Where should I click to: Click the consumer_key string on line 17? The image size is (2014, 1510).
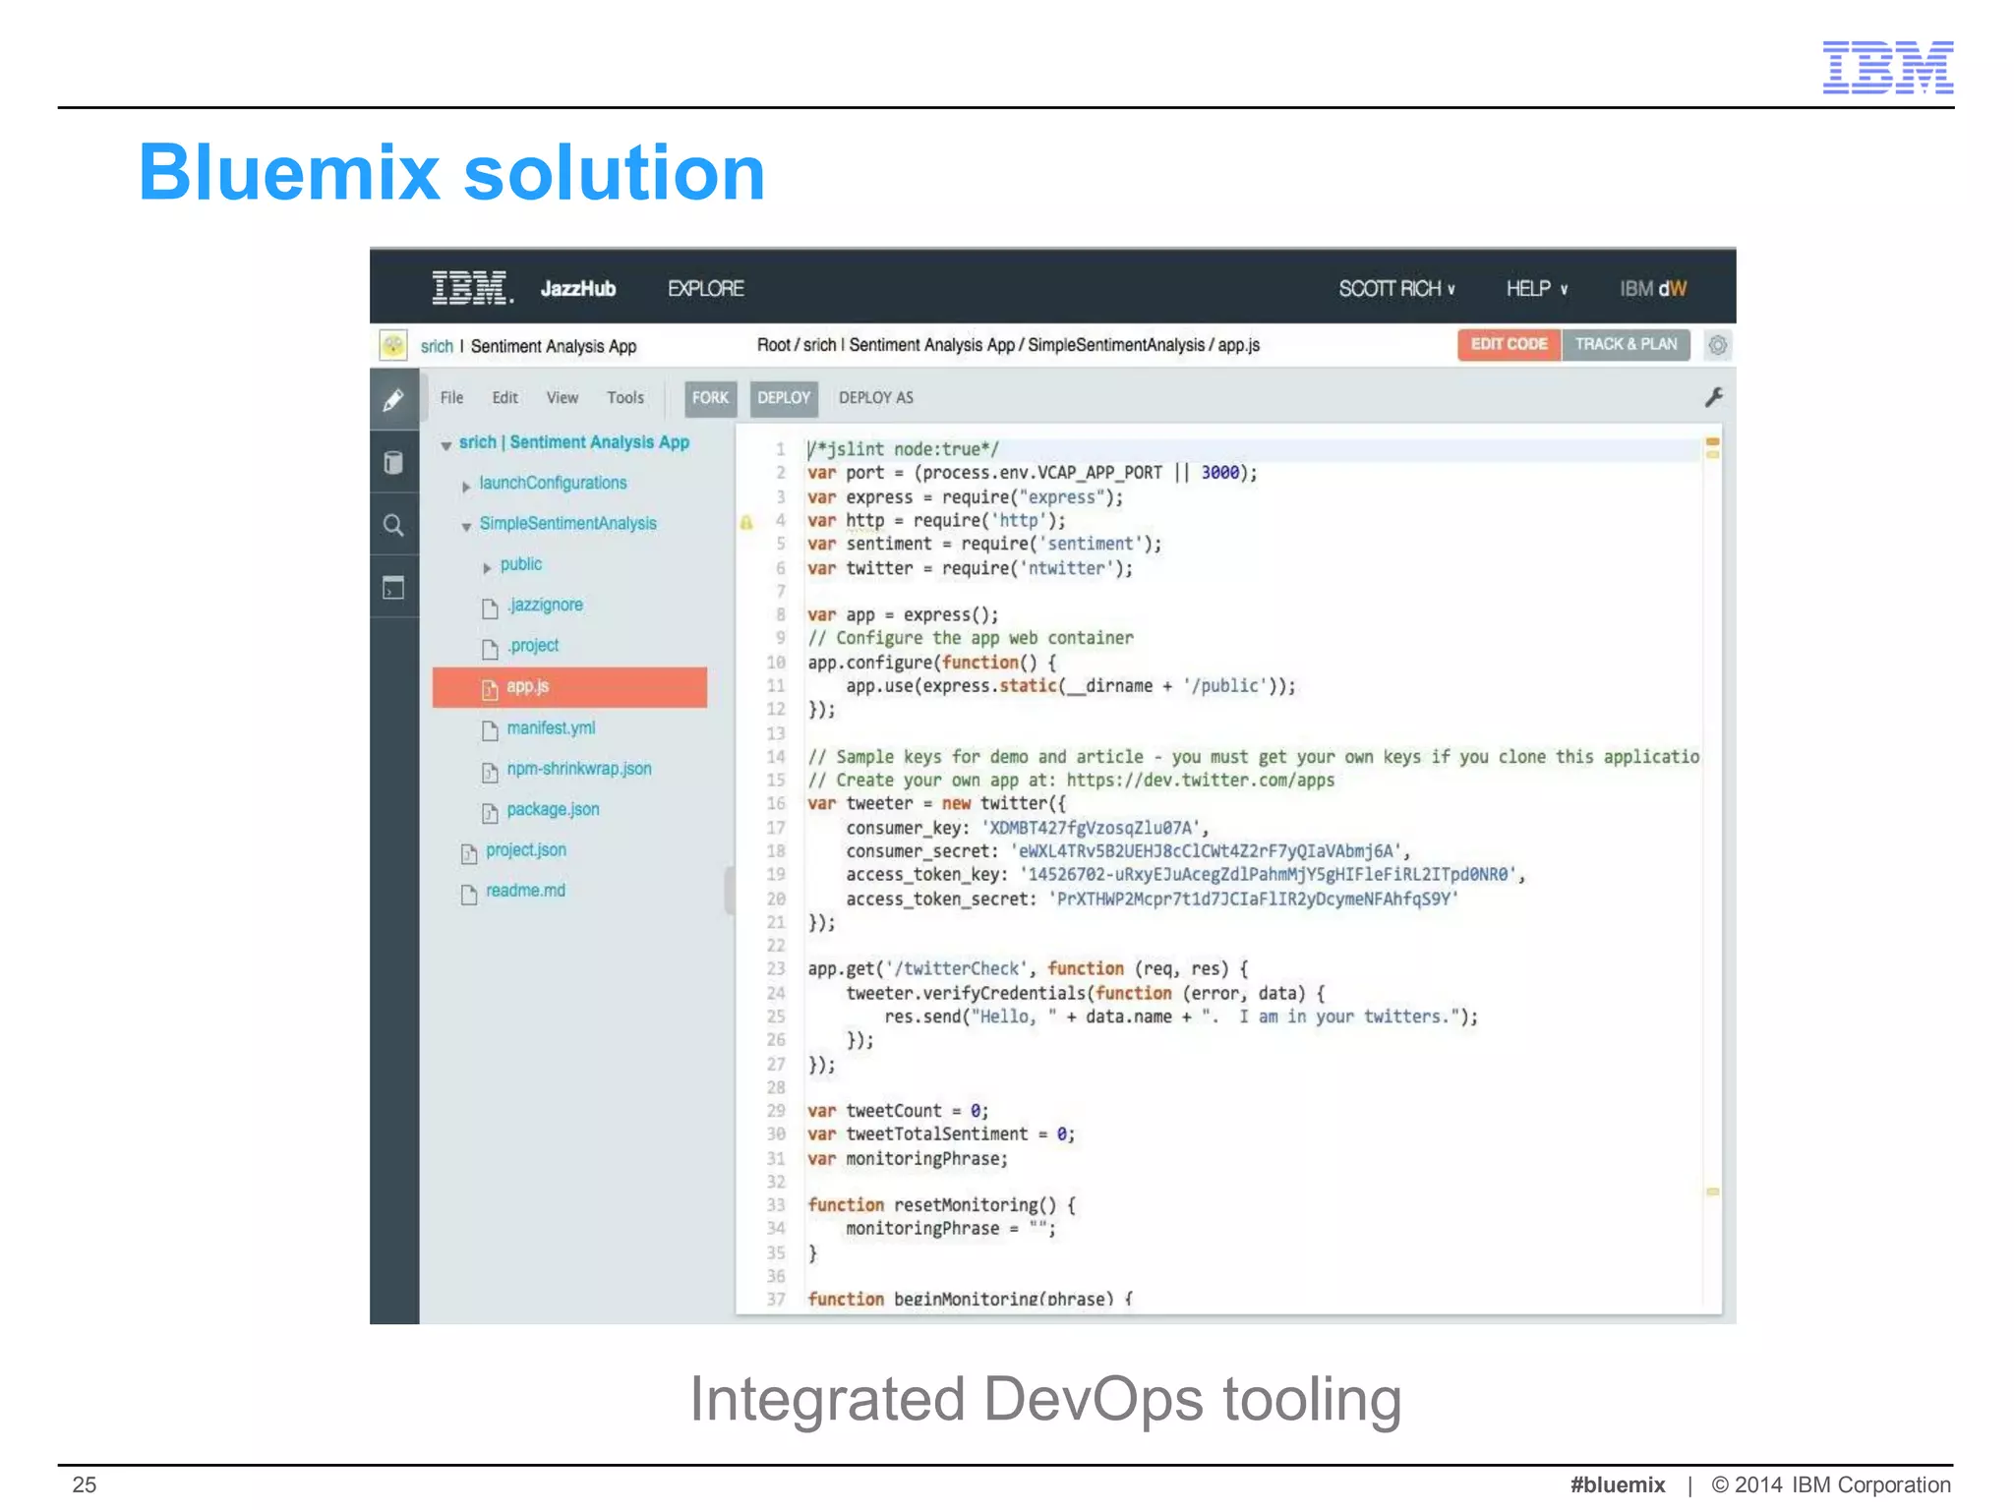1091,828
